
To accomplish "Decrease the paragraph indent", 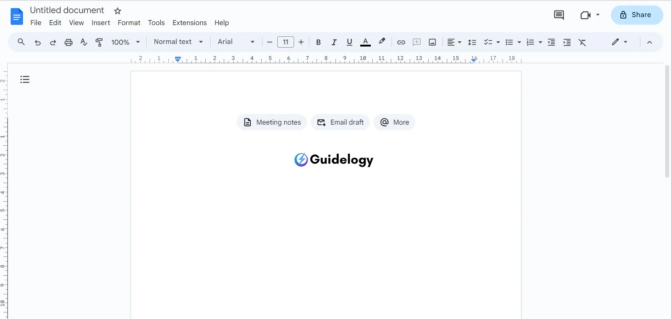I will tap(551, 42).
